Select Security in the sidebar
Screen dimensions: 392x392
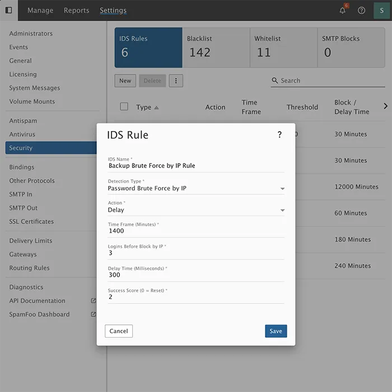click(x=51, y=148)
